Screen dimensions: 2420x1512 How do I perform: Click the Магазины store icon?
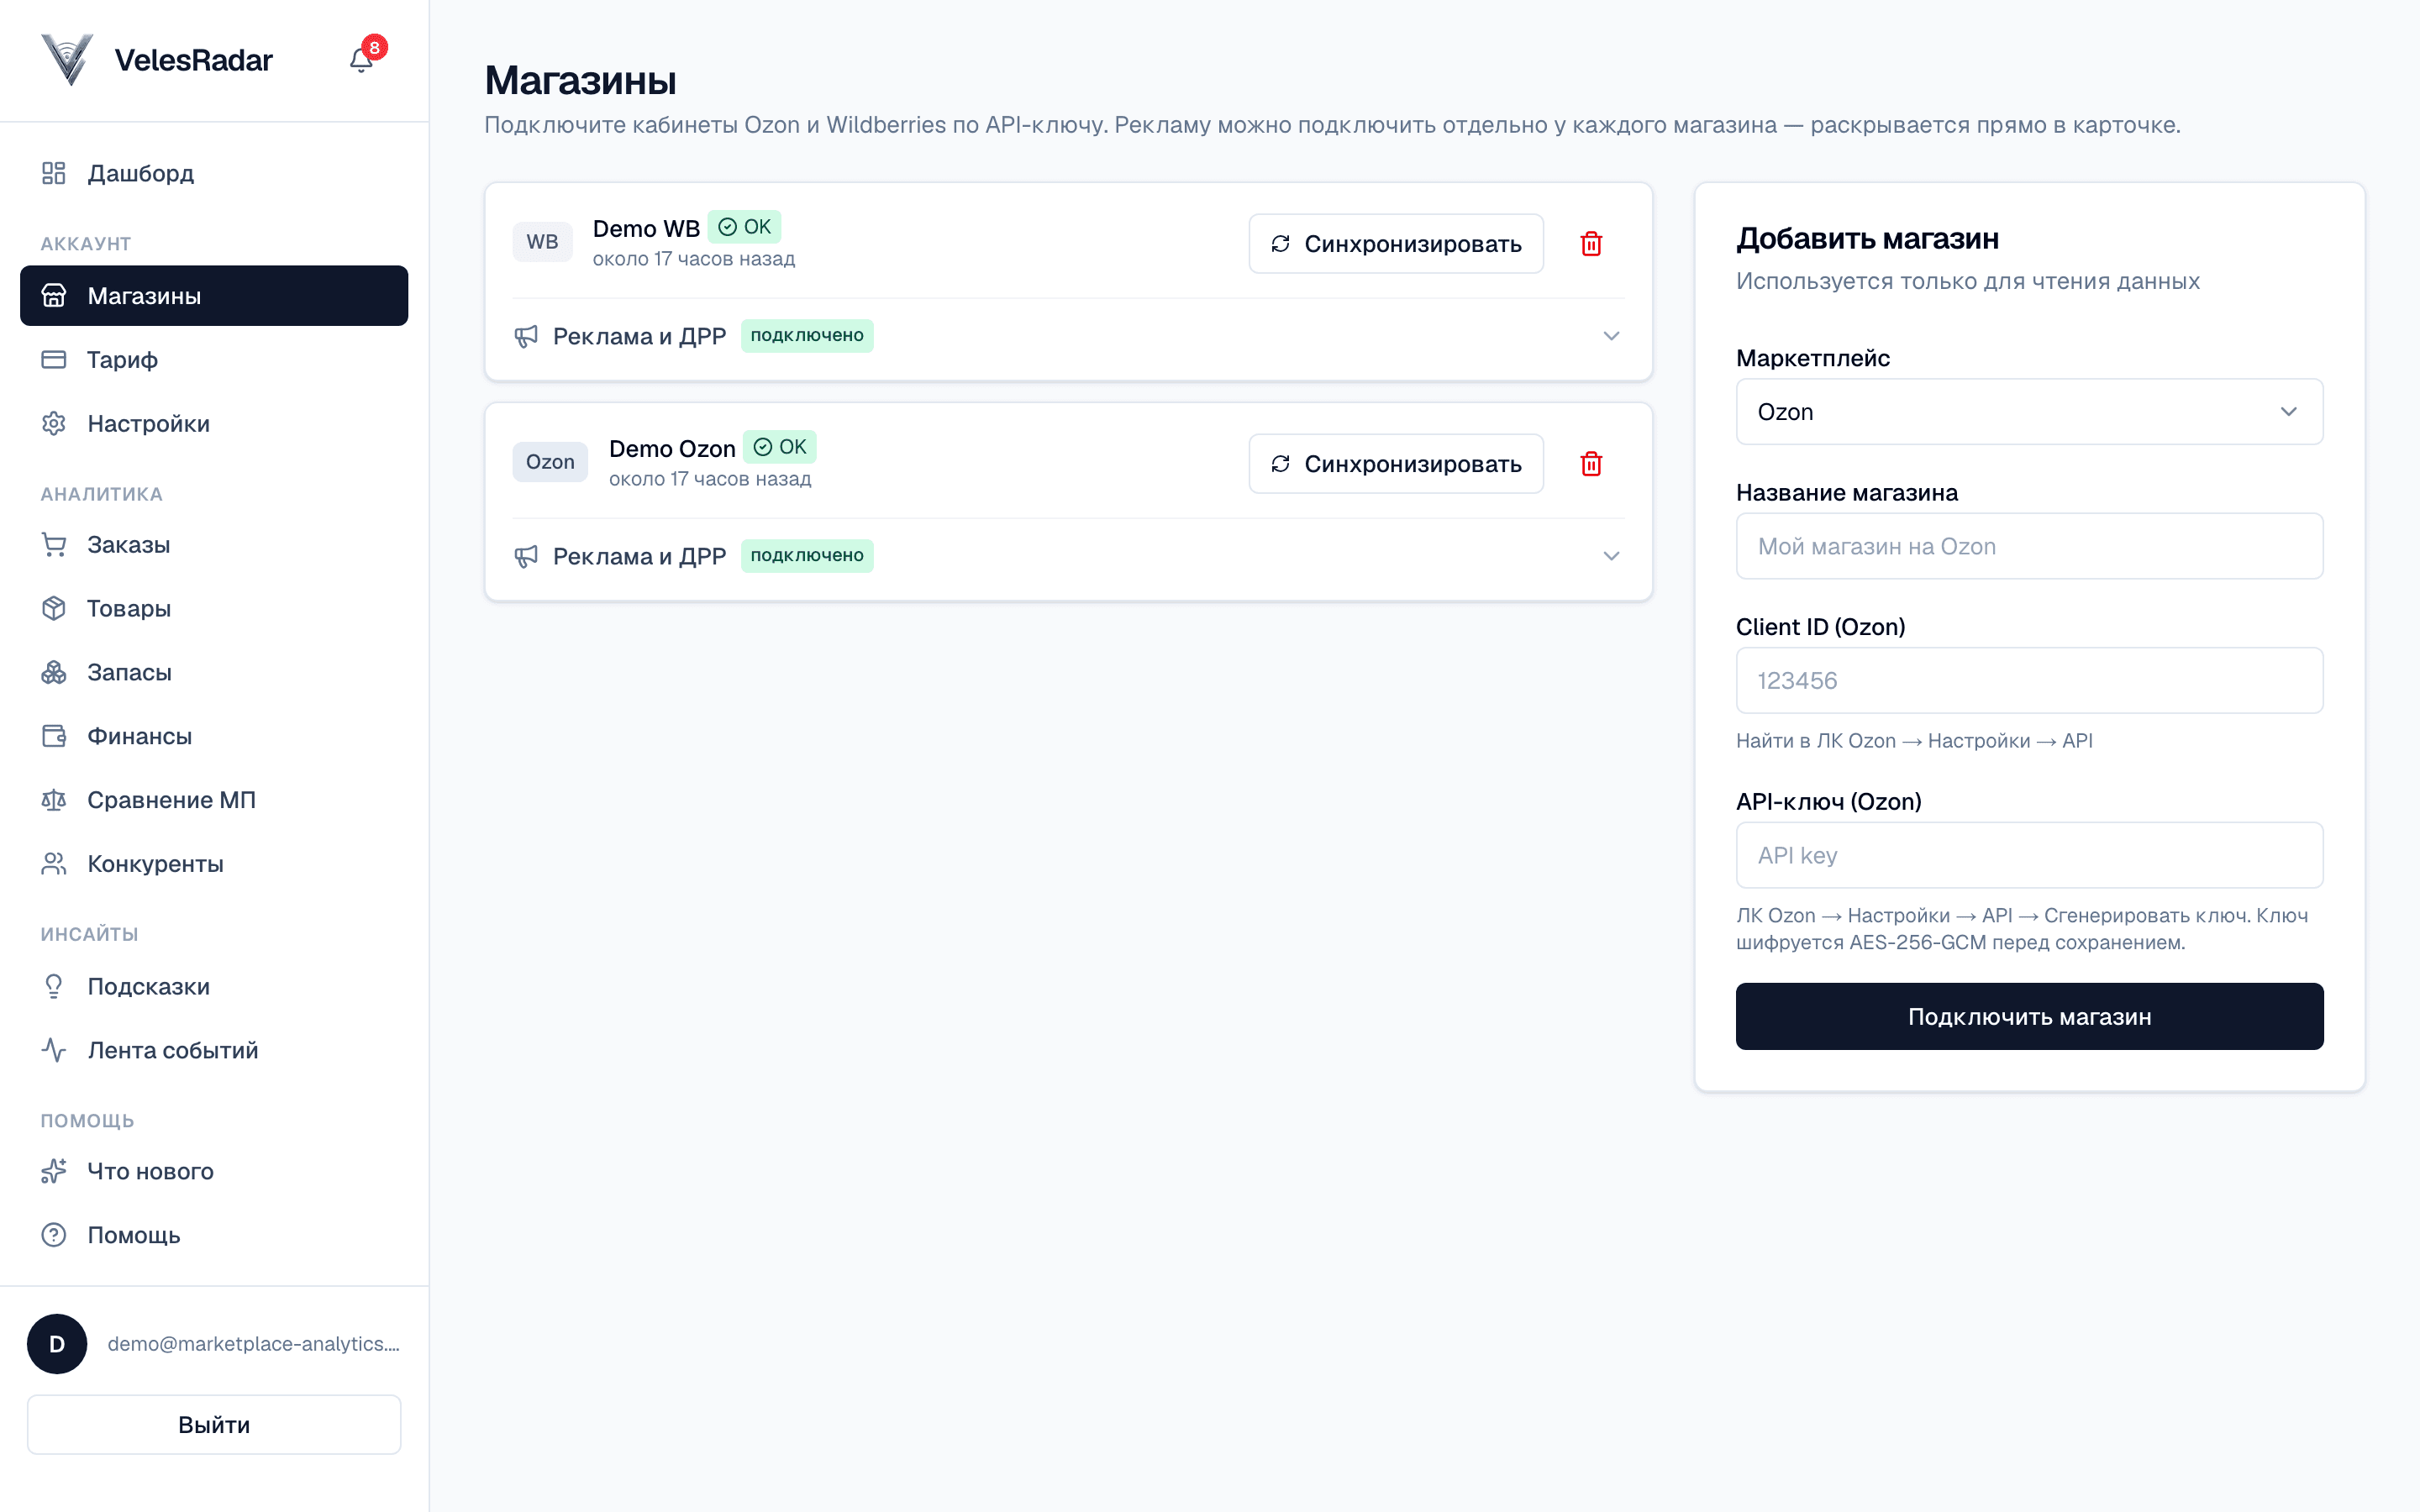pos(54,296)
